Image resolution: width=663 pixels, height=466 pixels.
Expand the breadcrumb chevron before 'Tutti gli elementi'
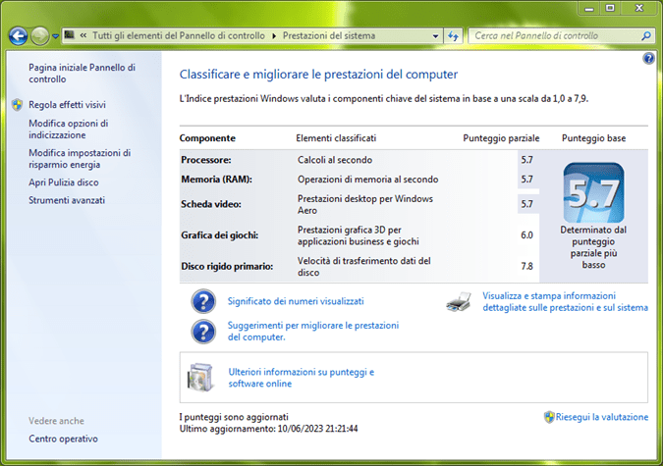pyautogui.click(x=83, y=36)
